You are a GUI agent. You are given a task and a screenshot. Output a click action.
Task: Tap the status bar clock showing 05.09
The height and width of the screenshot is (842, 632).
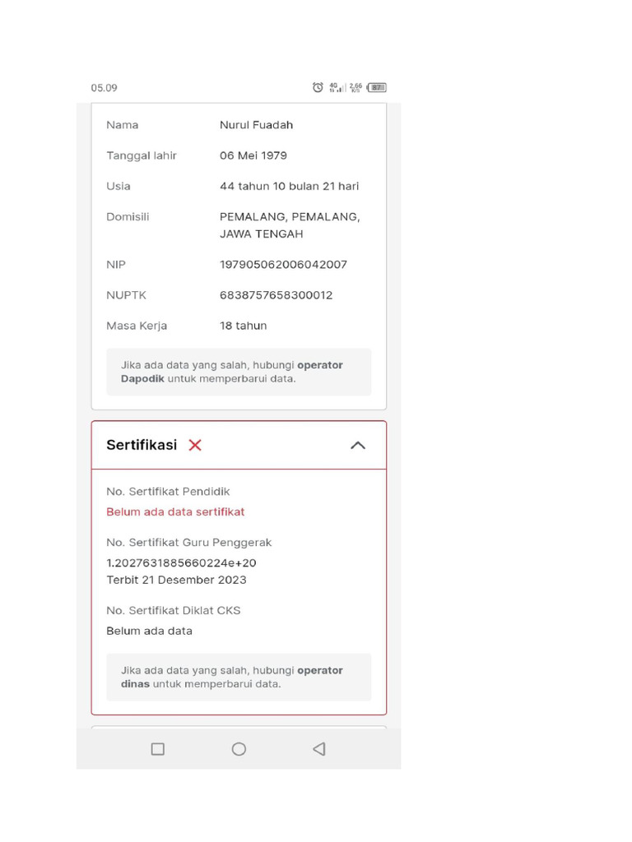pos(105,88)
